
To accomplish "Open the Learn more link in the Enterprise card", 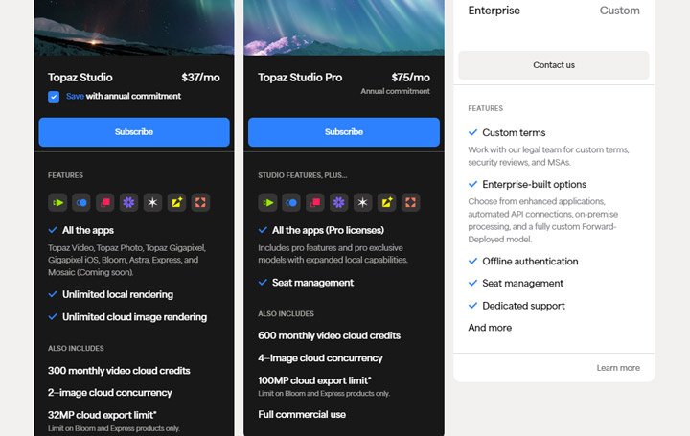I will tap(618, 368).
